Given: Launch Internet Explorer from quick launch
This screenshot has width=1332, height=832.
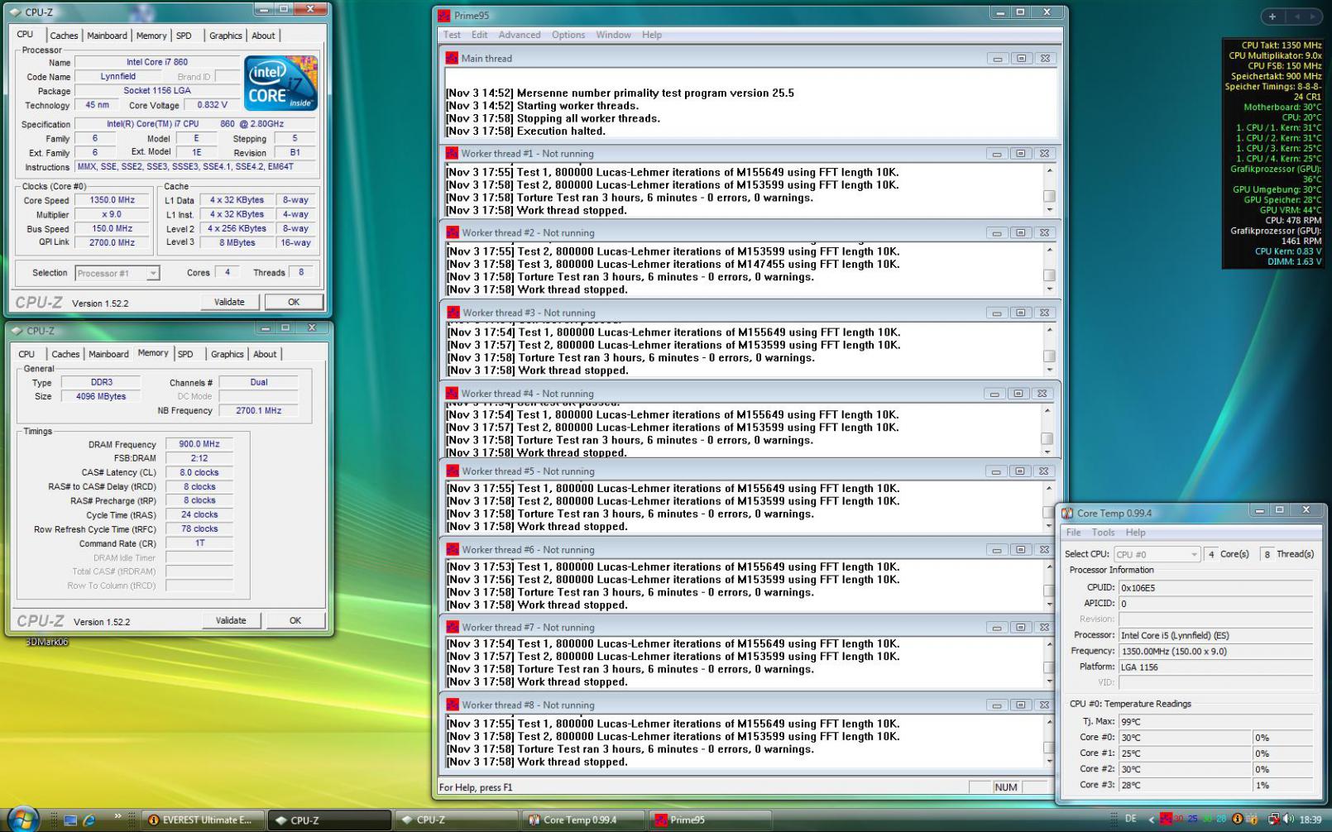Looking at the screenshot, I should [x=89, y=820].
